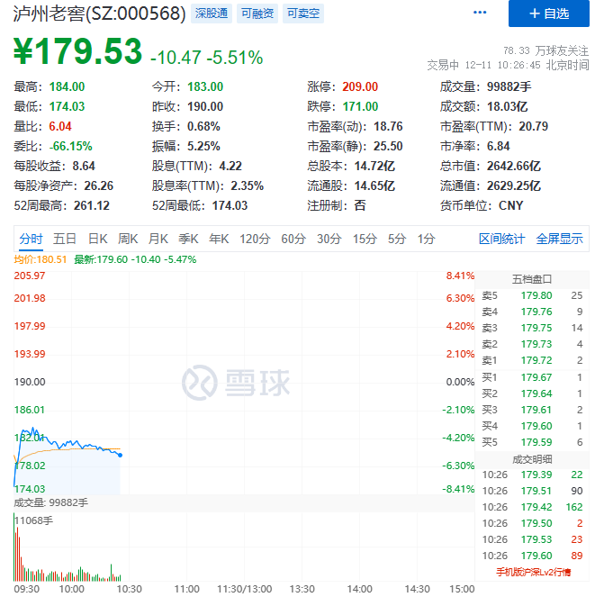This screenshot has width=604, height=597.
Task: Click the stock title 泸州老窖(SZ:000568)
Action: click(99, 14)
